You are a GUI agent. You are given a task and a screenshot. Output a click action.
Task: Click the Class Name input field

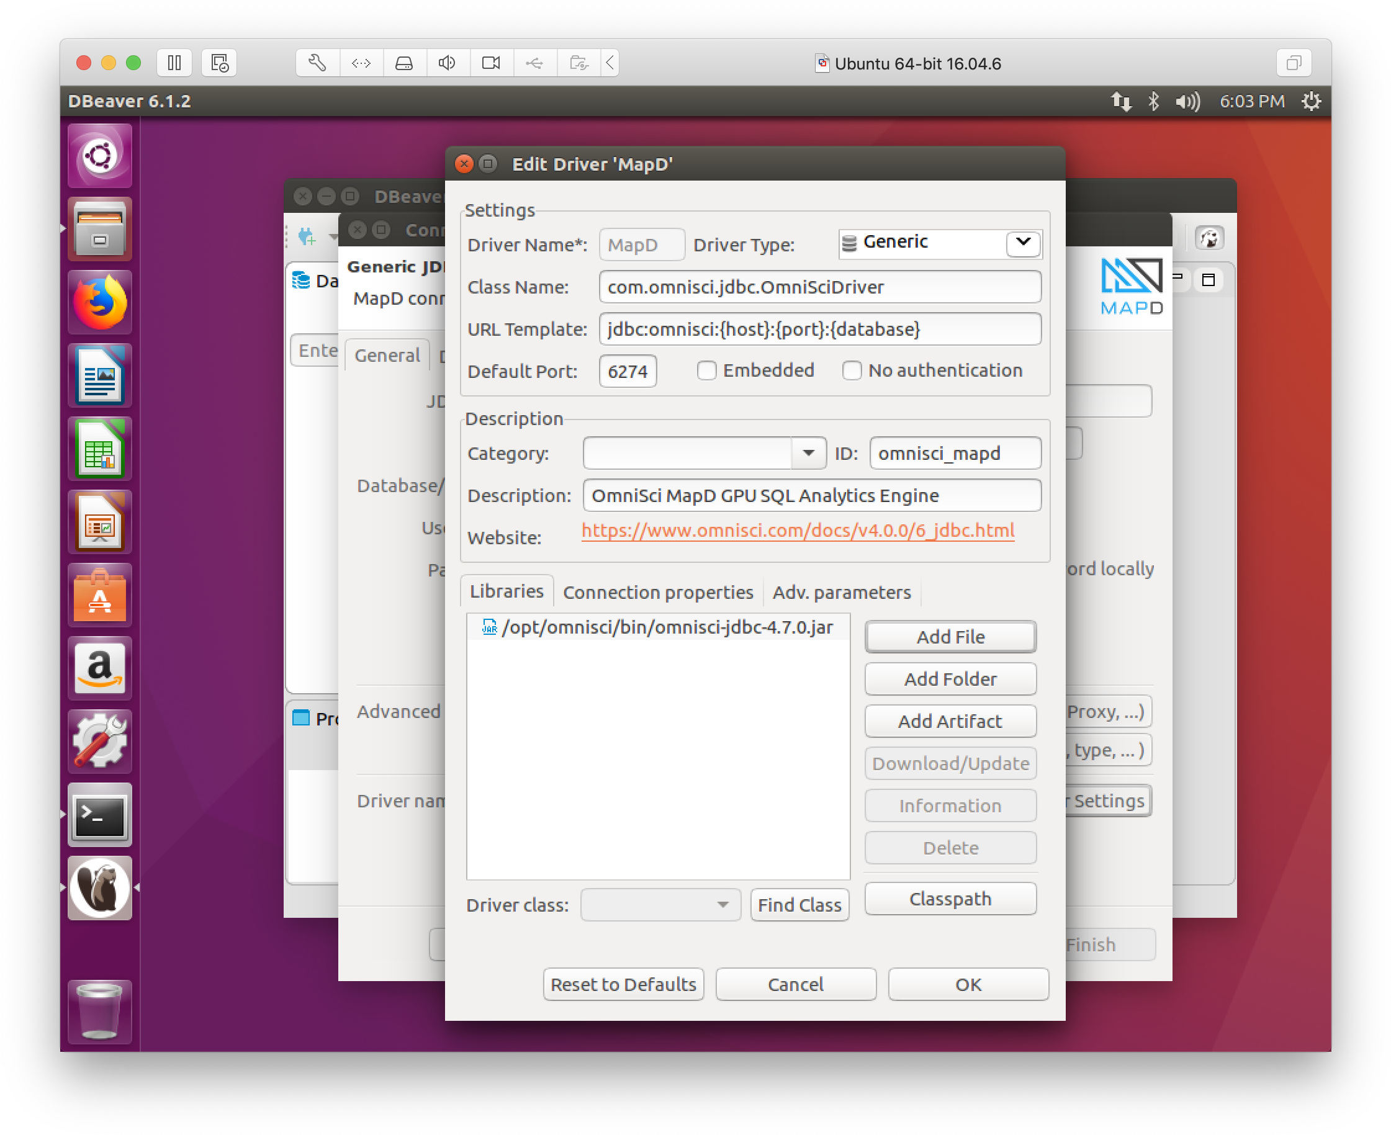tap(820, 287)
